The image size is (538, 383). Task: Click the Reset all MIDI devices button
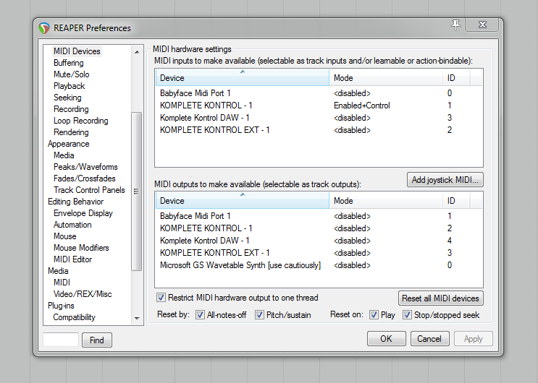pyautogui.click(x=440, y=298)
